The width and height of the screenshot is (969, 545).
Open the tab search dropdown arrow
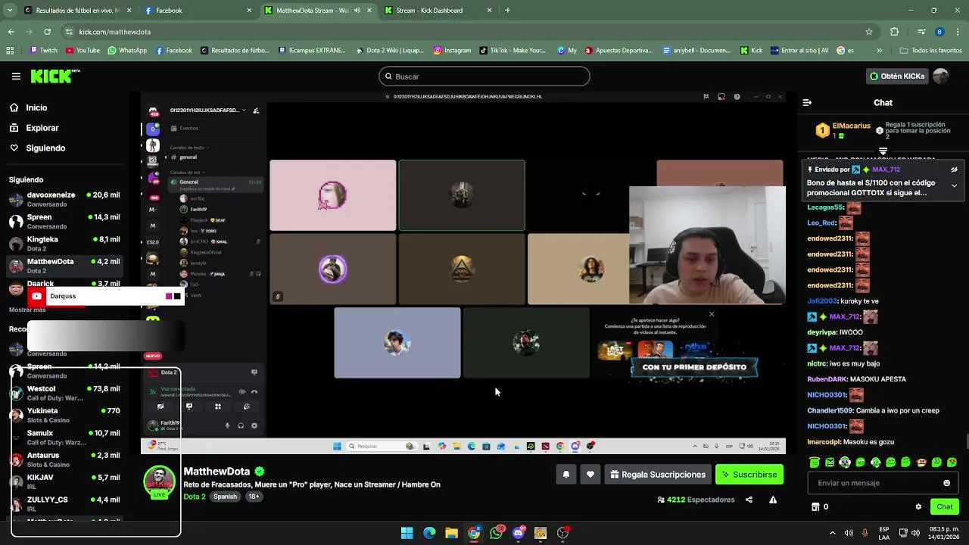coord(9,11)
